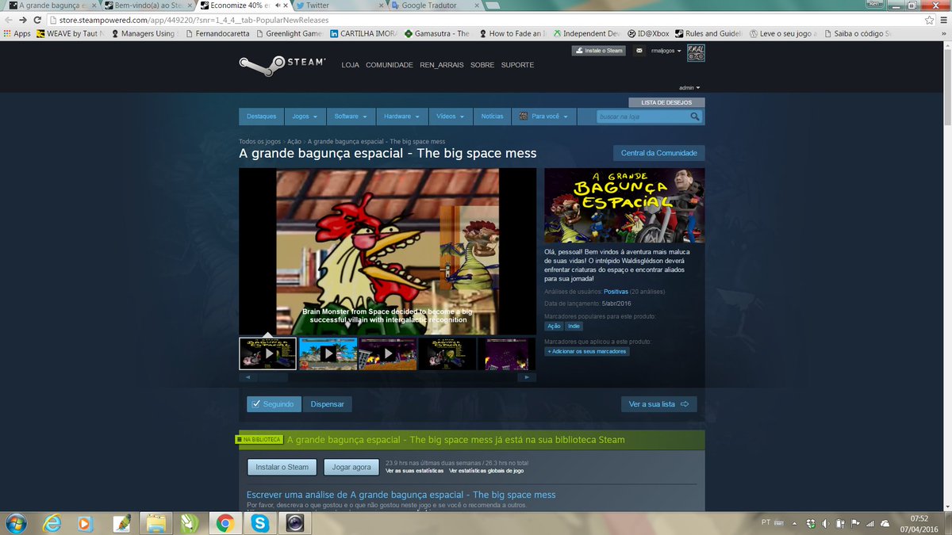Viewport: 952px width, 535px height.
Task: Expand the Jogos dropdown menu
Action: coord(304,117)
